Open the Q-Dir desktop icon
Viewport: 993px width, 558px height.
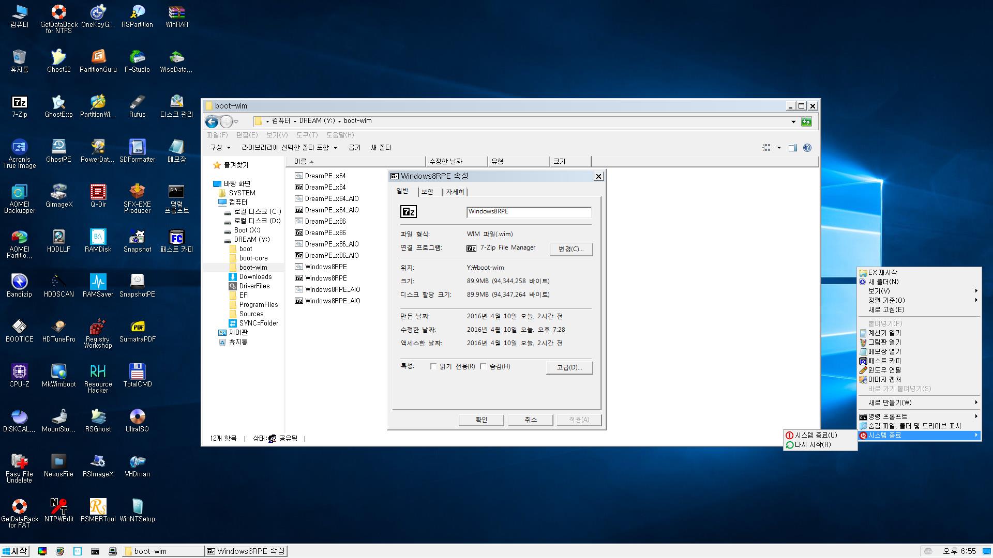pos(98,196)
